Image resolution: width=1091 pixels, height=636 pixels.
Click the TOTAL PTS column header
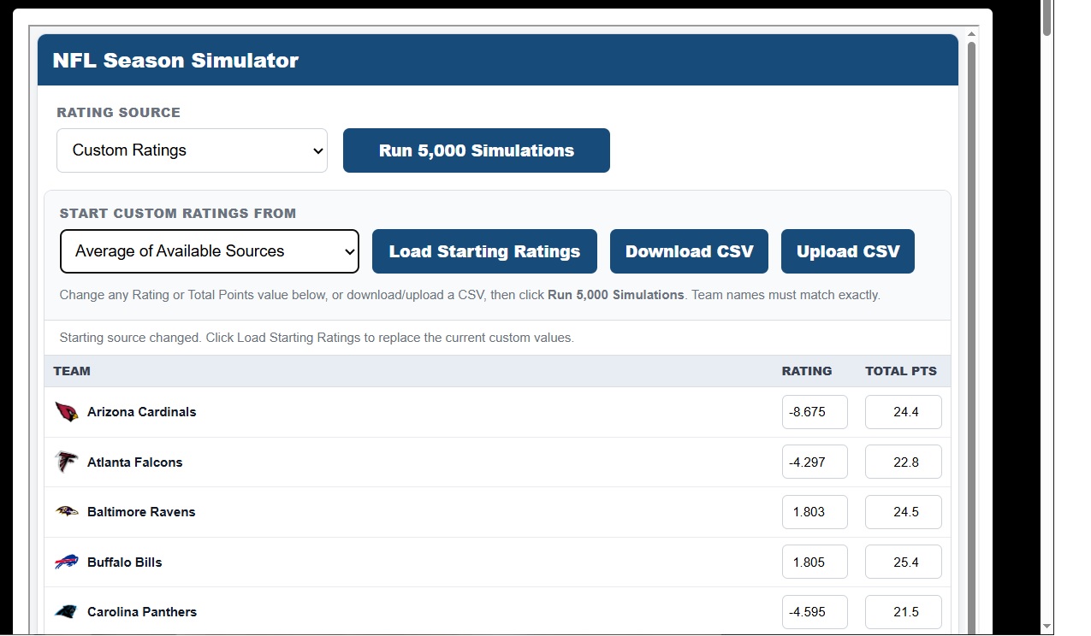(x=901, y=371)
